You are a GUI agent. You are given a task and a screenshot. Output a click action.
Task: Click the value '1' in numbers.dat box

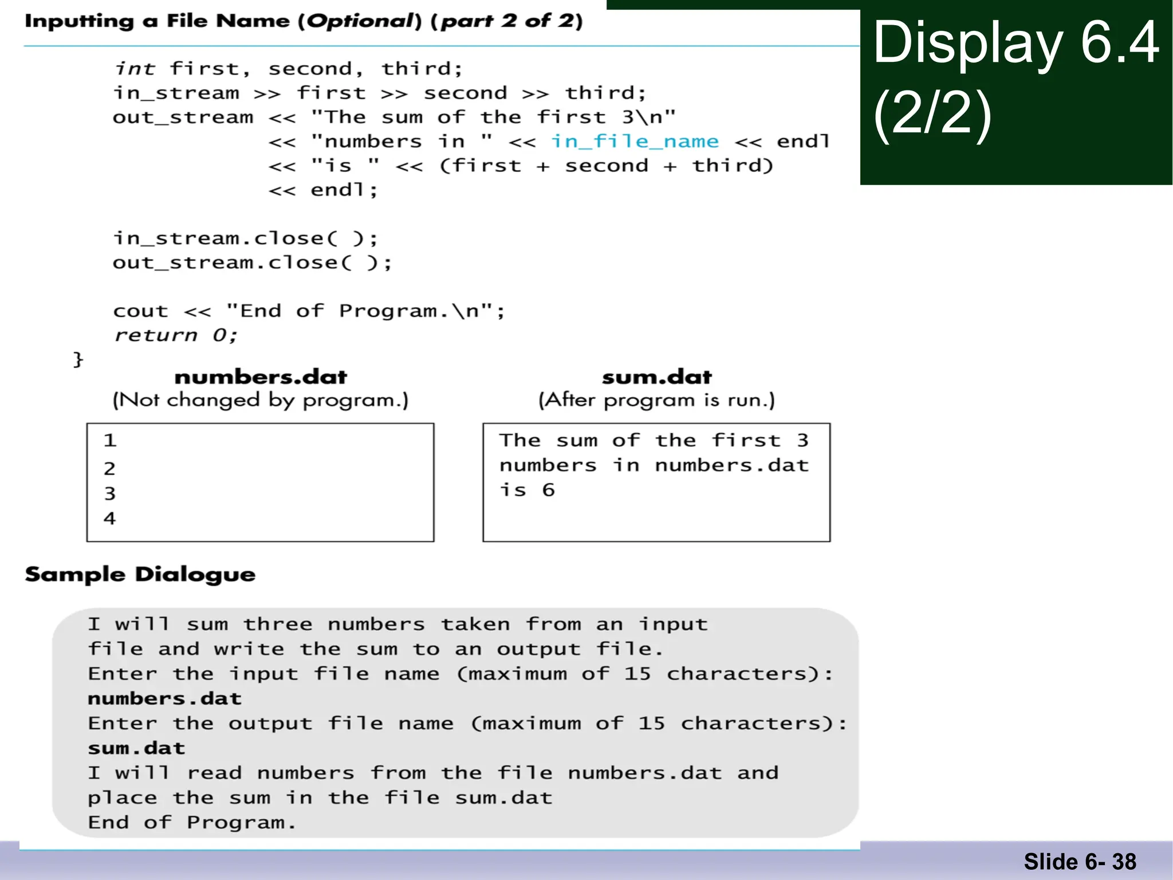[110, 441]
